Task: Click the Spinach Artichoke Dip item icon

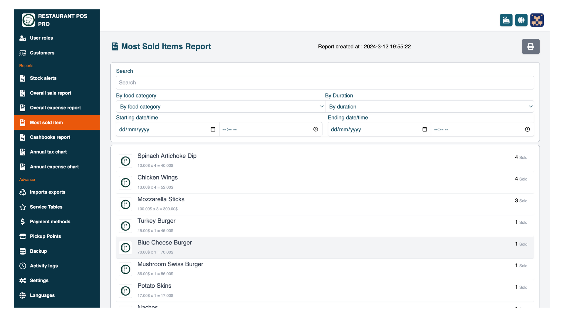Action: coord(125,161)
